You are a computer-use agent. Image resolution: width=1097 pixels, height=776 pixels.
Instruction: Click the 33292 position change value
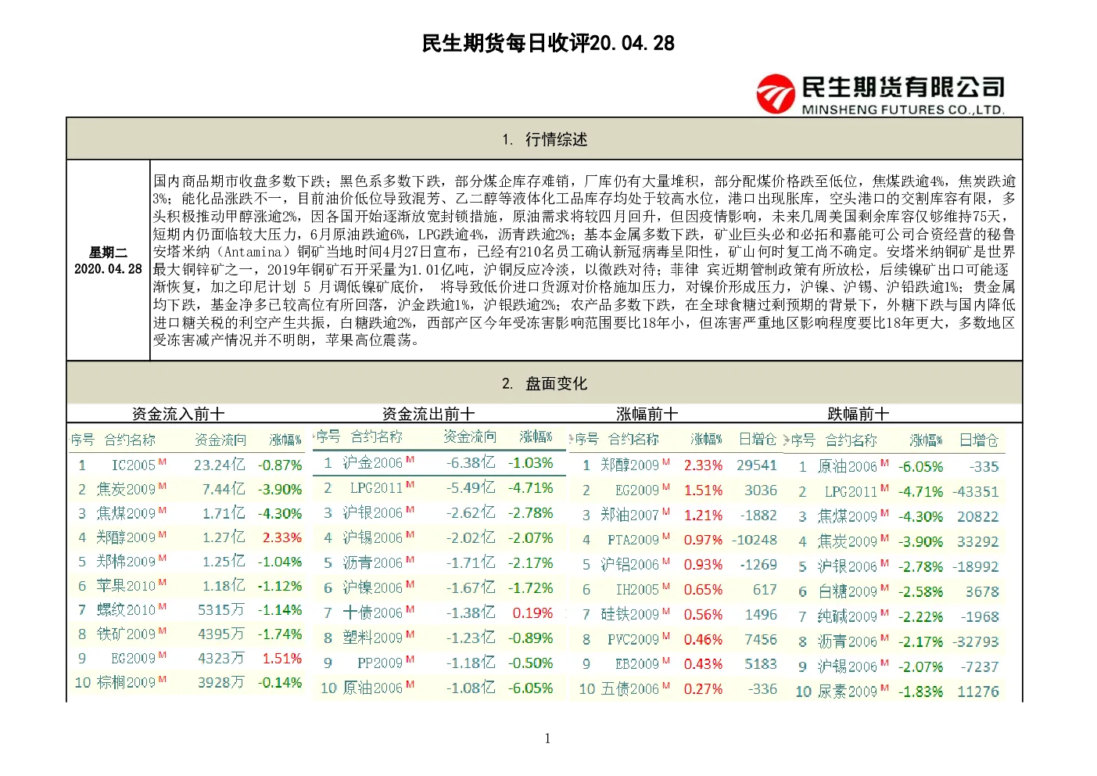[x=977, y=541]
